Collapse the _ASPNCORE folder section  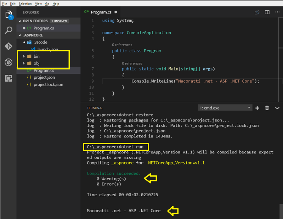[20, 35]
